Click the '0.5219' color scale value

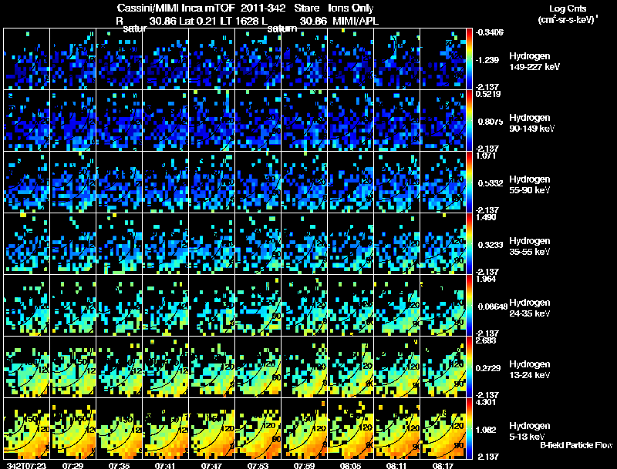point(488,94)
